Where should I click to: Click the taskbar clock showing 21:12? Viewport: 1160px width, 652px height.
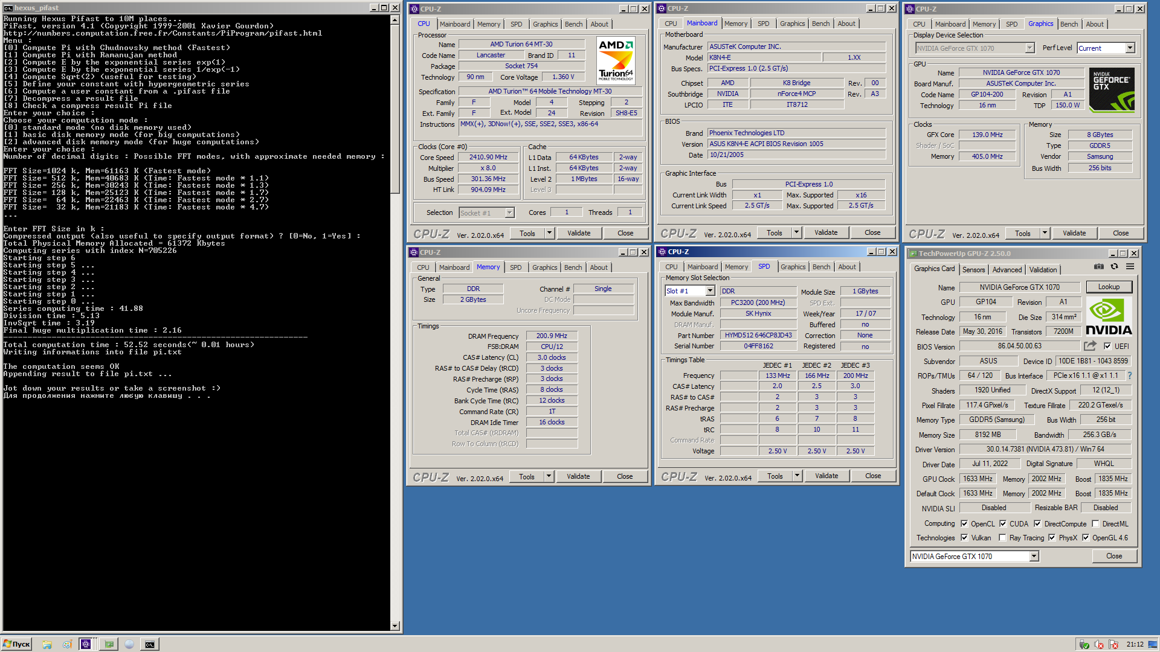(x=1135, y=644)
